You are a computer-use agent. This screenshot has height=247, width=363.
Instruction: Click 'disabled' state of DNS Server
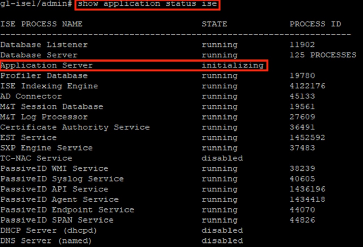point(222,241)
